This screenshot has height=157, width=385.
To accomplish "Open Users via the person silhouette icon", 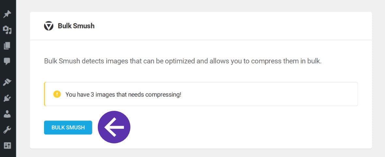I will pyautogui.click(x=7, y=114).
